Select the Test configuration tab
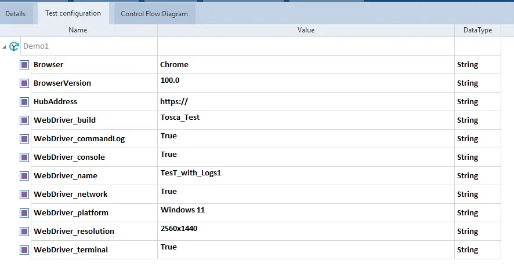 tap(73, 13)
